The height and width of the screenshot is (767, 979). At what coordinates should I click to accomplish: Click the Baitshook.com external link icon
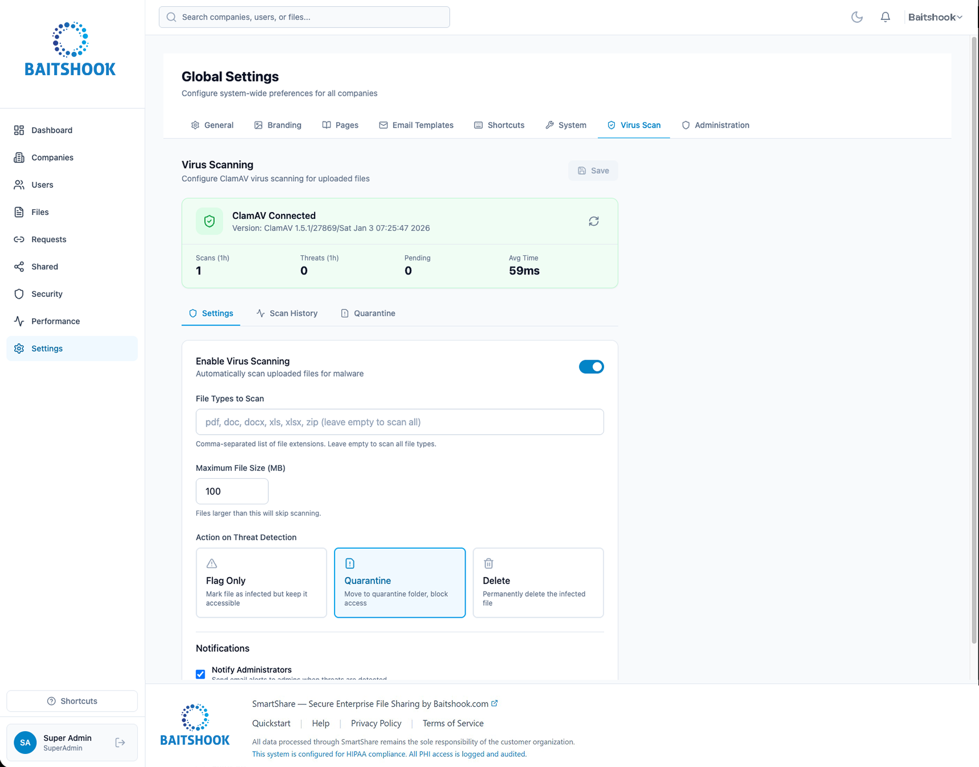[x=495, y=703]
